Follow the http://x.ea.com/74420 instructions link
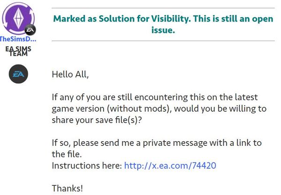The width and height of the screenshot is (281, 195). click(x=170, y=166)
